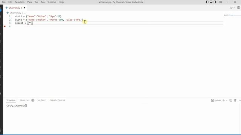241x135 pixels.
Task: Click the Python terminal name label
Action: click(218, 100)
